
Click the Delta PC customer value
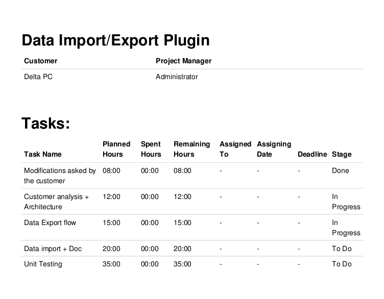click(38, 77)
